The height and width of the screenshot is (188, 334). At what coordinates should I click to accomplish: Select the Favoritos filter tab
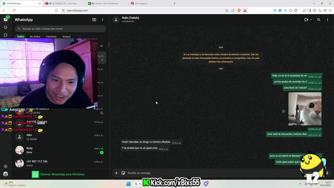click(51, 37)
